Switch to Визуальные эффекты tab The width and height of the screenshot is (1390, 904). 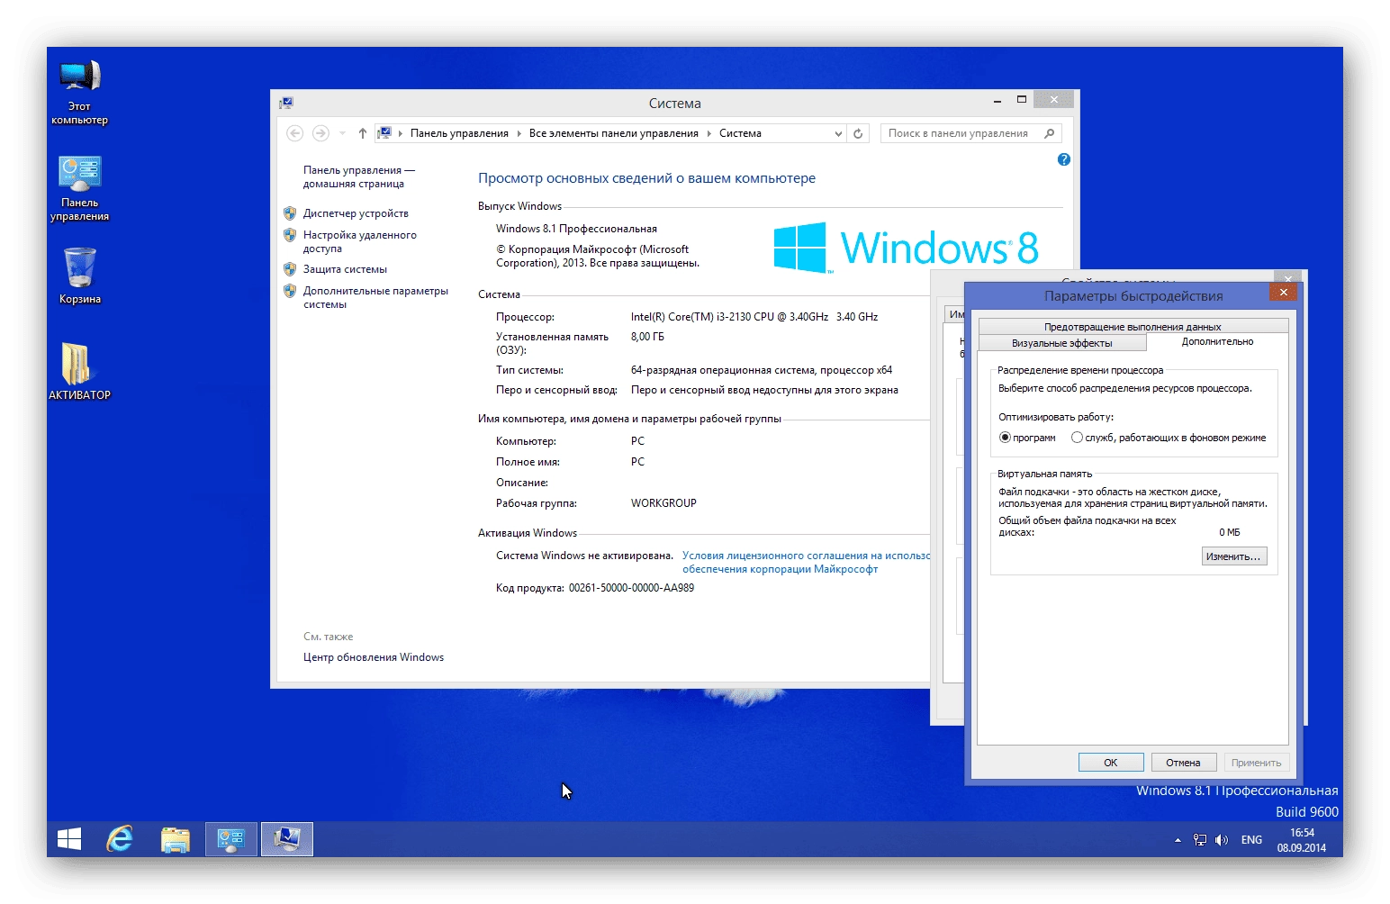[1062, 343]
